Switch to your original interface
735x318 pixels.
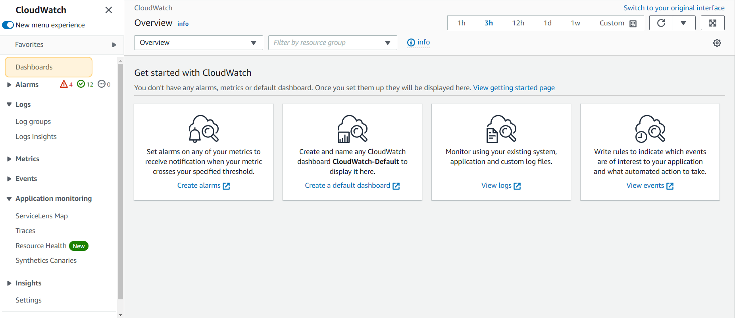(674, 8)
